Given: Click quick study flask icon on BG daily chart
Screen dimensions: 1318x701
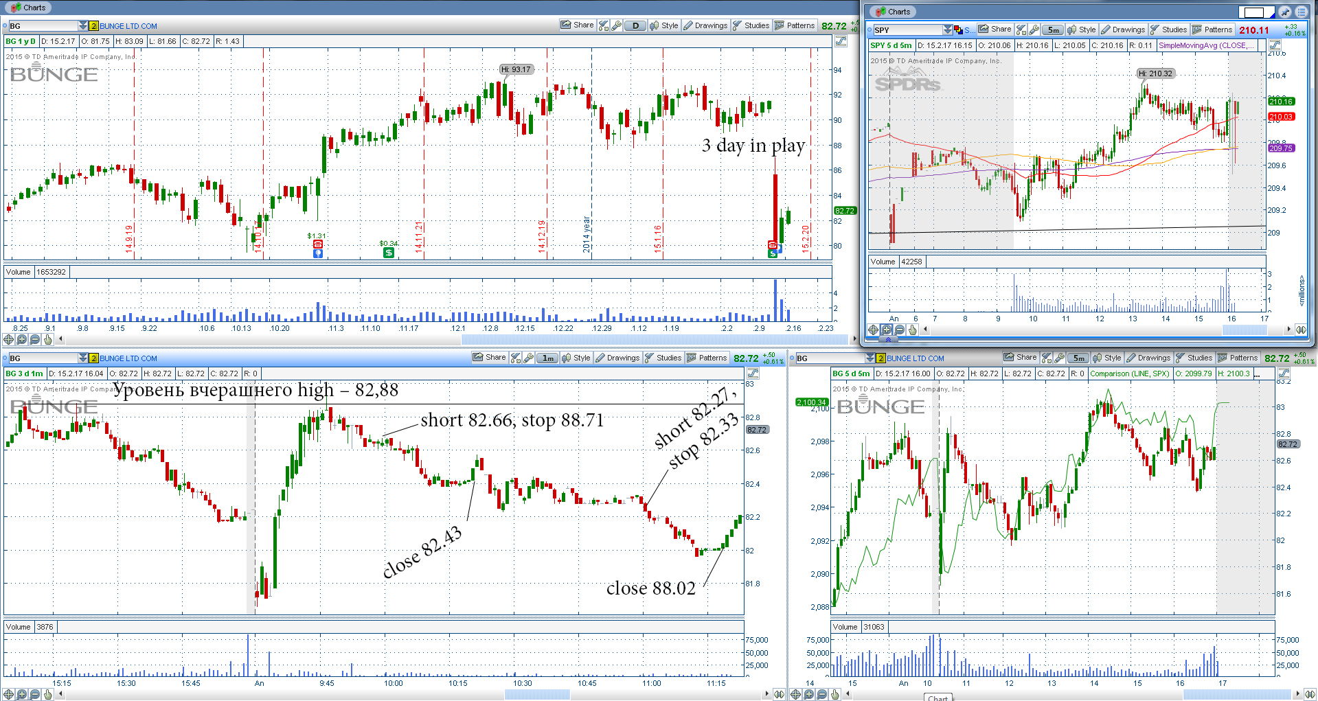Looking at the screenshot, I should 603,25.
